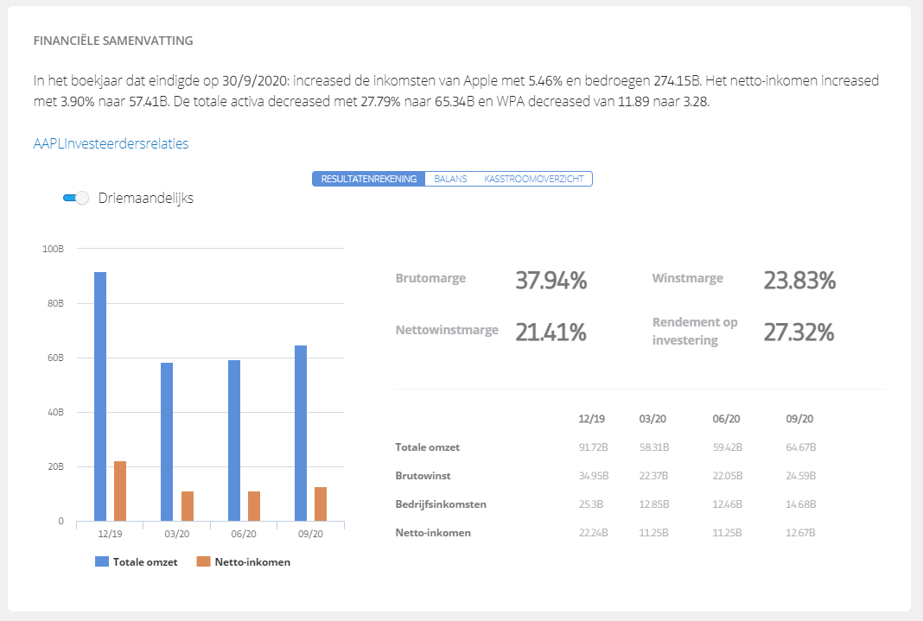923x621 pixels.
Task: Click the 25.3B Bedrijfsinkomsten cell
Action: 590,504
